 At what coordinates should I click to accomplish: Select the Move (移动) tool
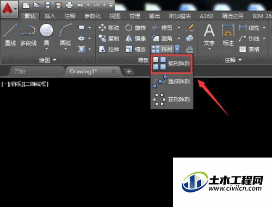[x=109, y=28]
